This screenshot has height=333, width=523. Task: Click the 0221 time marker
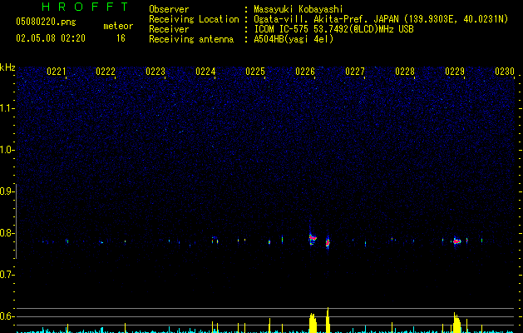(56, 72)
